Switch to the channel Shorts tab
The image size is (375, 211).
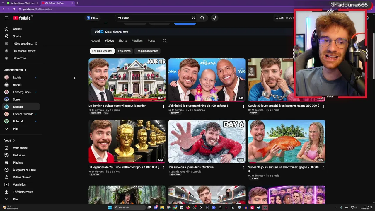(x=122, y=41)
